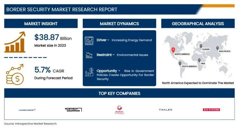Click the Lockheed Martin logo
Screen dimensions: 239x130
click(27, 110)
